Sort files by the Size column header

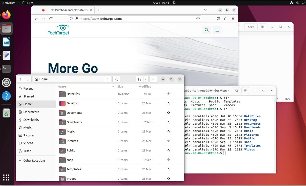click(120, 87)
